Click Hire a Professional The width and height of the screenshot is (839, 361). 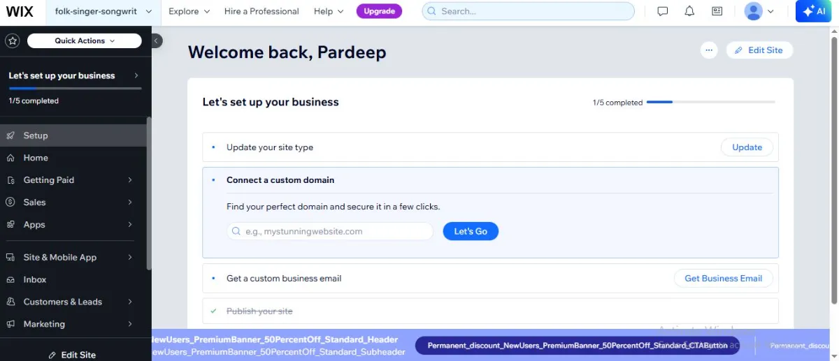pyautogui.click(x=261, y=11)
